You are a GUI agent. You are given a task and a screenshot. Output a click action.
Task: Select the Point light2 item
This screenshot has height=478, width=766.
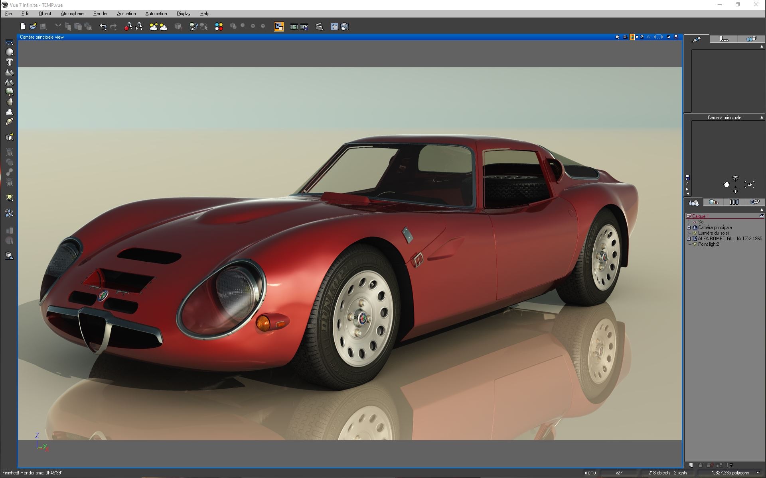[709, 244]
